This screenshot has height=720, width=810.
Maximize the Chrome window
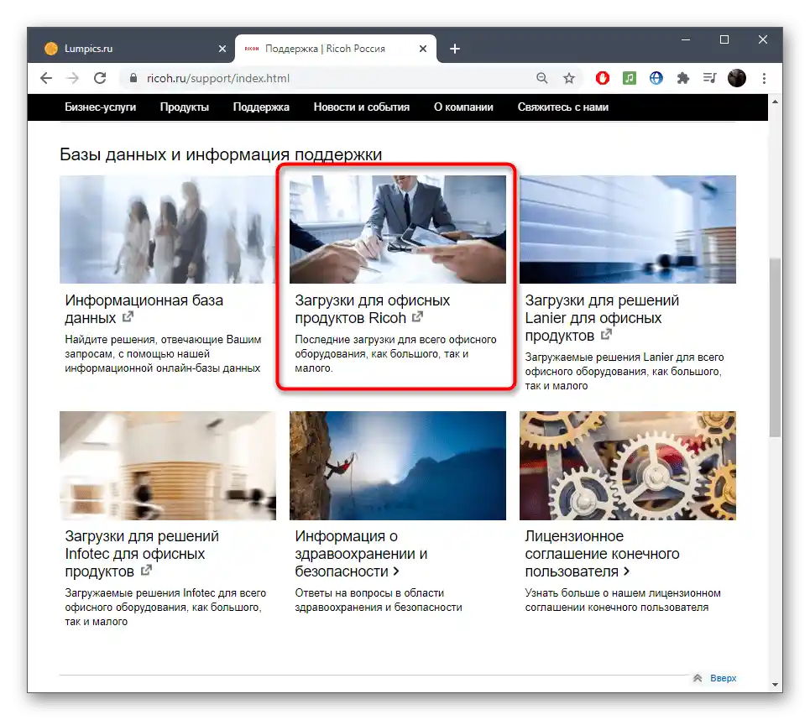point(724,39)
